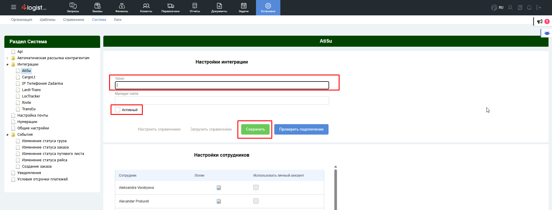
Task: Select LocTracker integration
Action: 31,96
